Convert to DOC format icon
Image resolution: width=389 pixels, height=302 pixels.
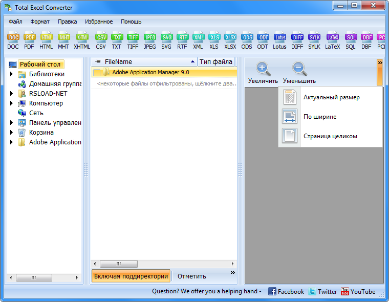(x=13, y=40)
